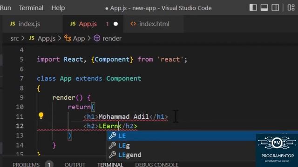Click line number 5 in gutter
The image size is (298, 167).
pyautogui.click(x=21, y=59)
